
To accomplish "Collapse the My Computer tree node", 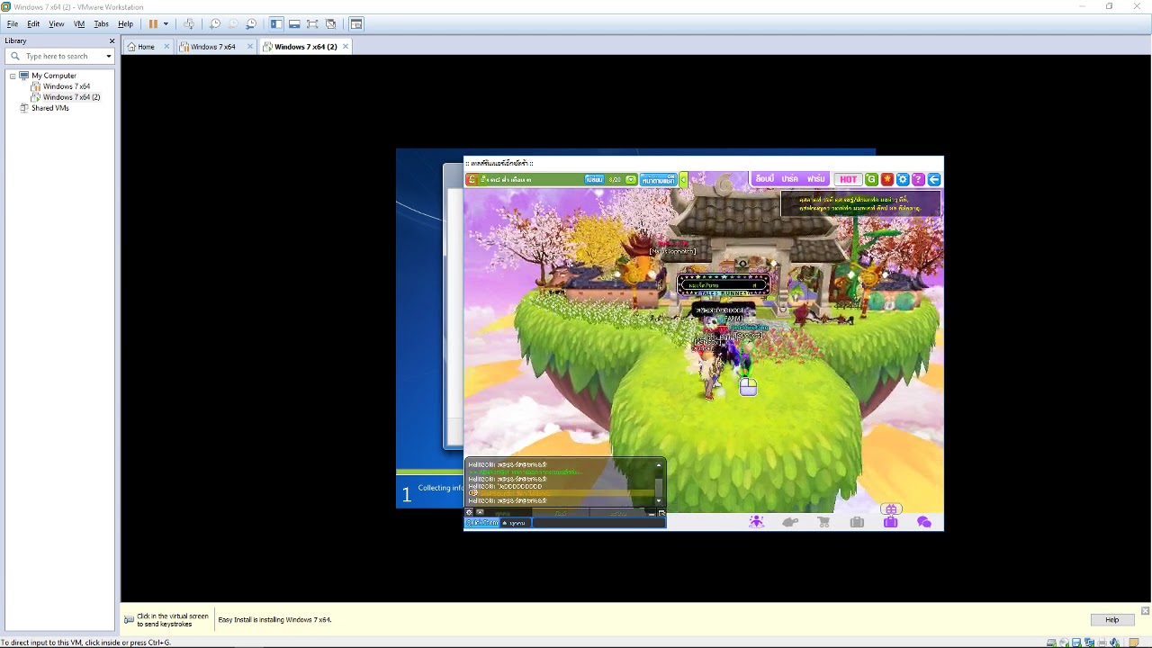I will click(13, 76).
